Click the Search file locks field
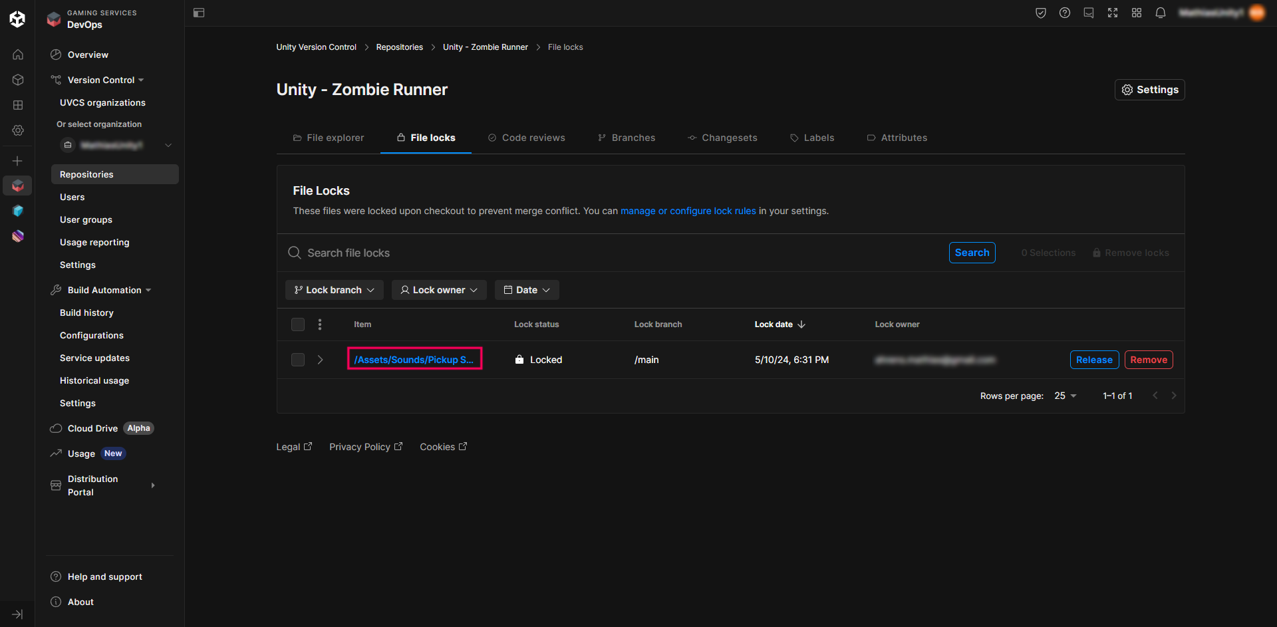This screenshot has height=627, width=1277. (x=599, y=253)
